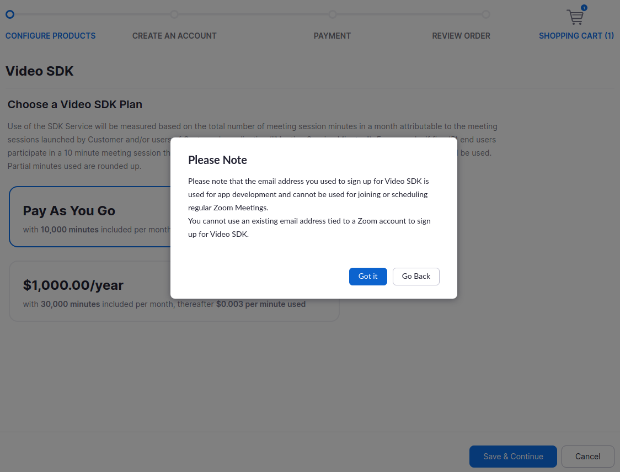Screen dimensions: 620x472
Task: Click the Please Note dialog title
Action: click(x=217, y=160)
